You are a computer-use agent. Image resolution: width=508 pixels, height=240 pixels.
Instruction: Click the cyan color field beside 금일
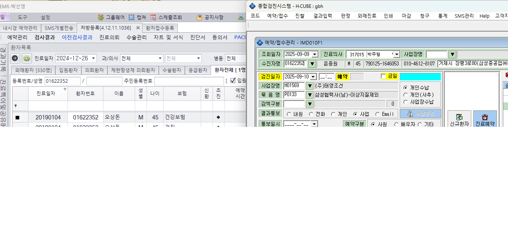click(420, 76)
